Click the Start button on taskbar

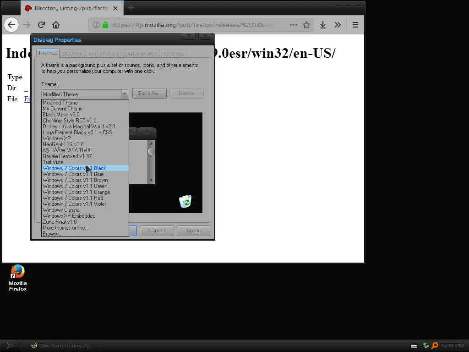pyautogui.click(x=10, y=346)
